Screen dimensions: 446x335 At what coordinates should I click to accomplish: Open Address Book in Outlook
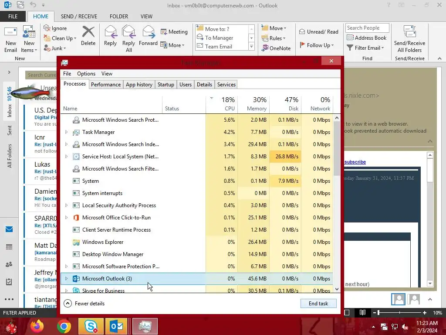[366, 38]
